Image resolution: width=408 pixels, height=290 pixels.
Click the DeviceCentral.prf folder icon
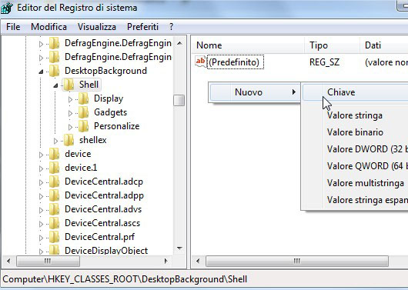point(55,237)
